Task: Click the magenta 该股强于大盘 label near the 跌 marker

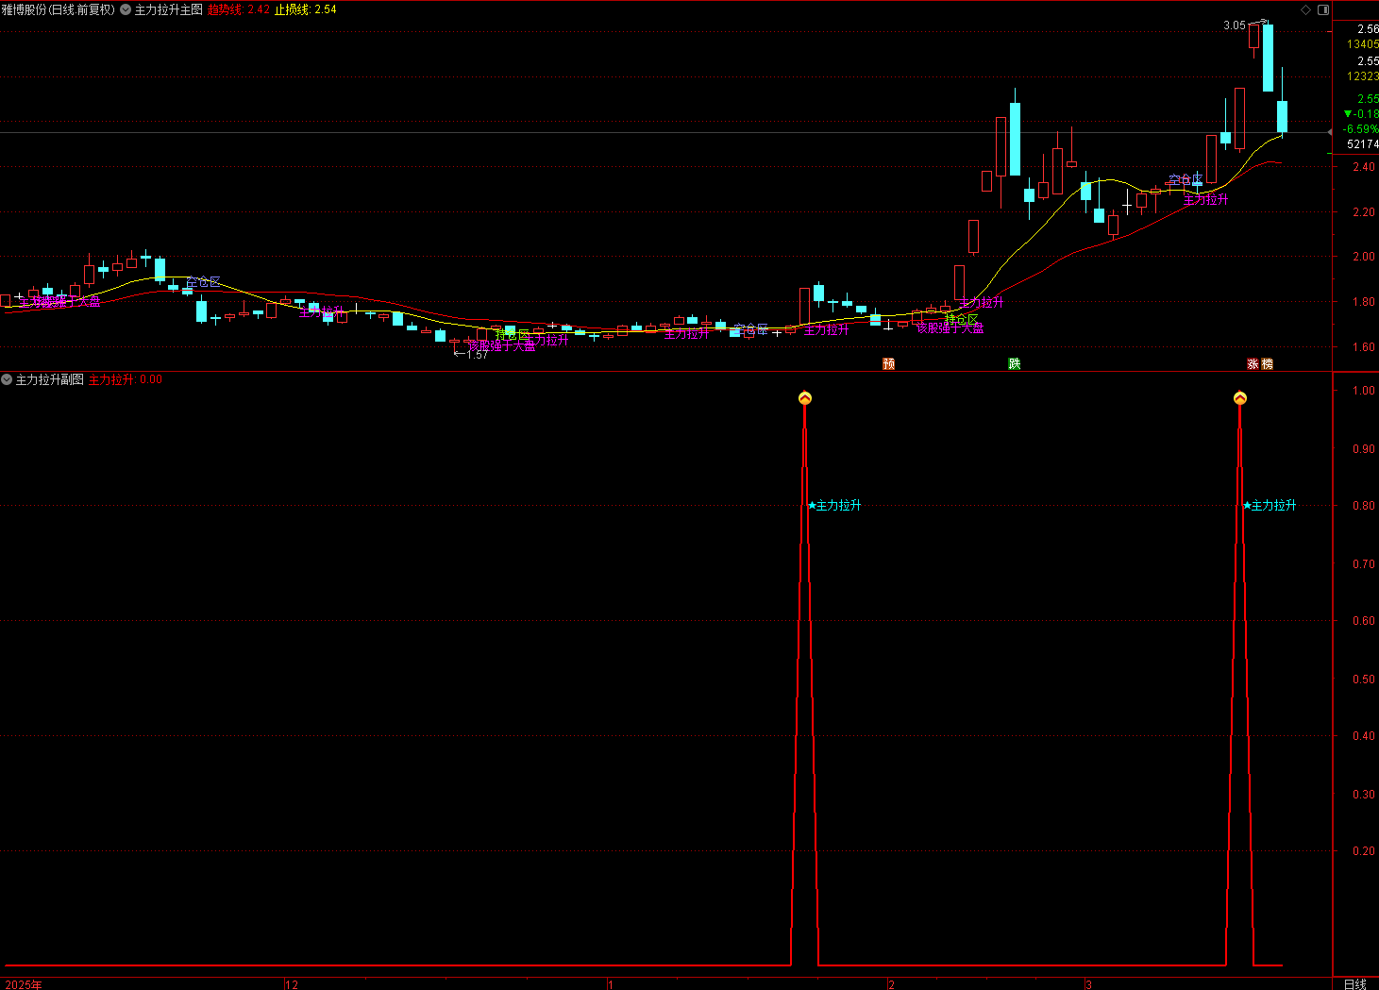Action: (950, 328)
